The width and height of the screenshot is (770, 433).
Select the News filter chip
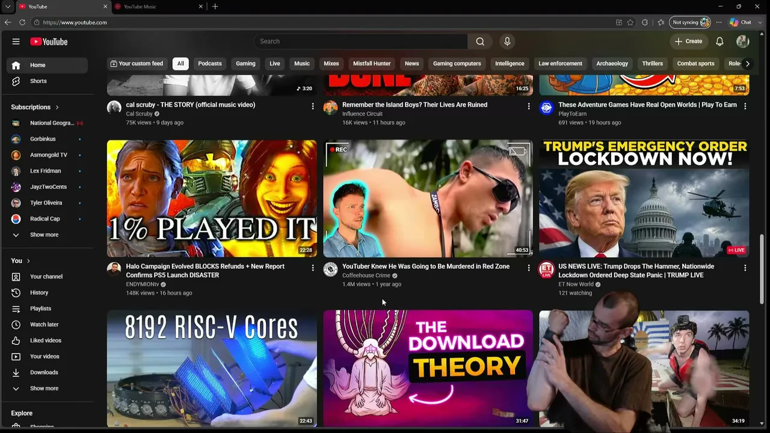412,64
